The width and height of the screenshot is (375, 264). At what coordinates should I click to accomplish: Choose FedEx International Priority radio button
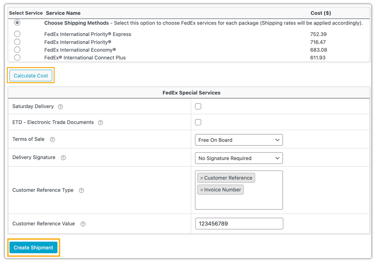click(x=17, y=42)
